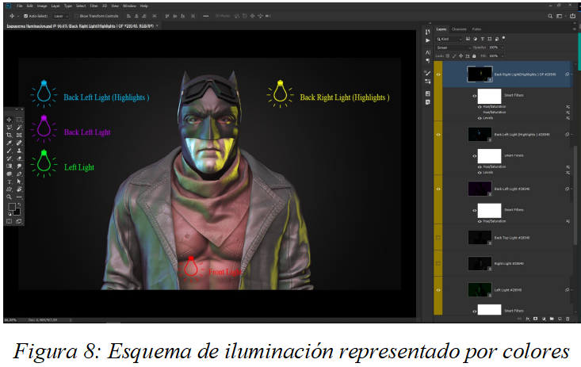Select the Move tool in the toolbox
This screenshot has width=581, height=367.
[9, 120]
